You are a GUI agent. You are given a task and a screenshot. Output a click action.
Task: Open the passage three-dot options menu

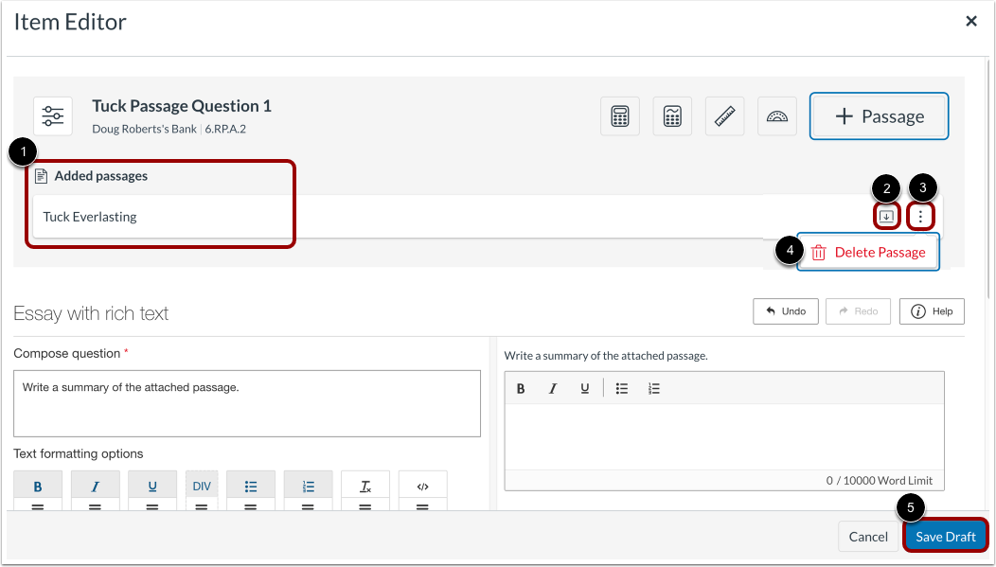coord(920,217)
